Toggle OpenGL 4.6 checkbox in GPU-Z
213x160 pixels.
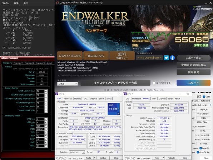click(198, 152)
